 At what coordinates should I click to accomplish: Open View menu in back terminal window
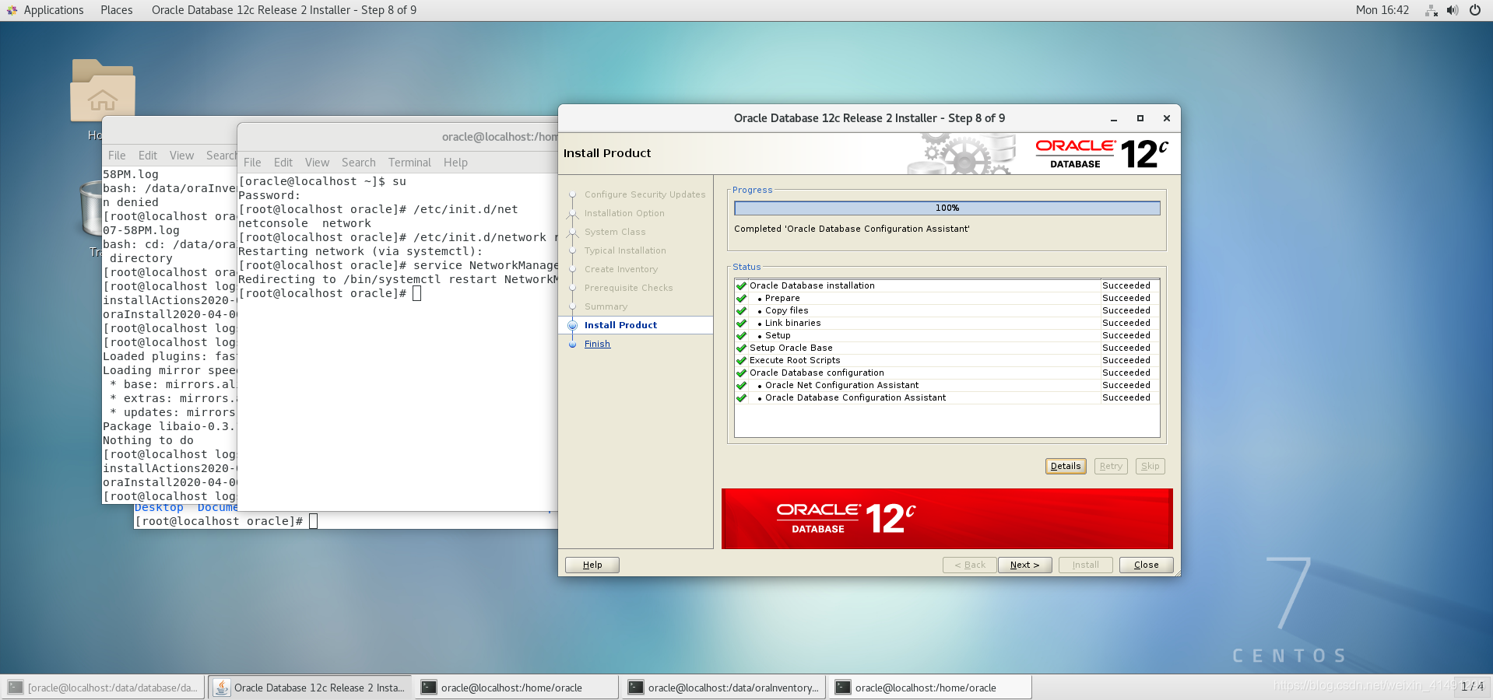(181, 156)
